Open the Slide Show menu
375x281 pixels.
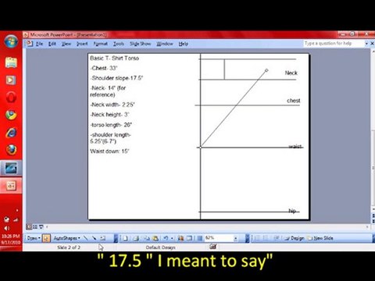click(x=141, y=44)
